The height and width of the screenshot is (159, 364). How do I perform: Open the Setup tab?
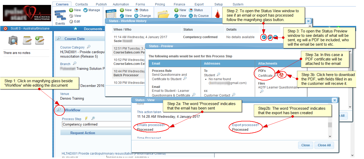pyautogui.click(x=219, y=4)
